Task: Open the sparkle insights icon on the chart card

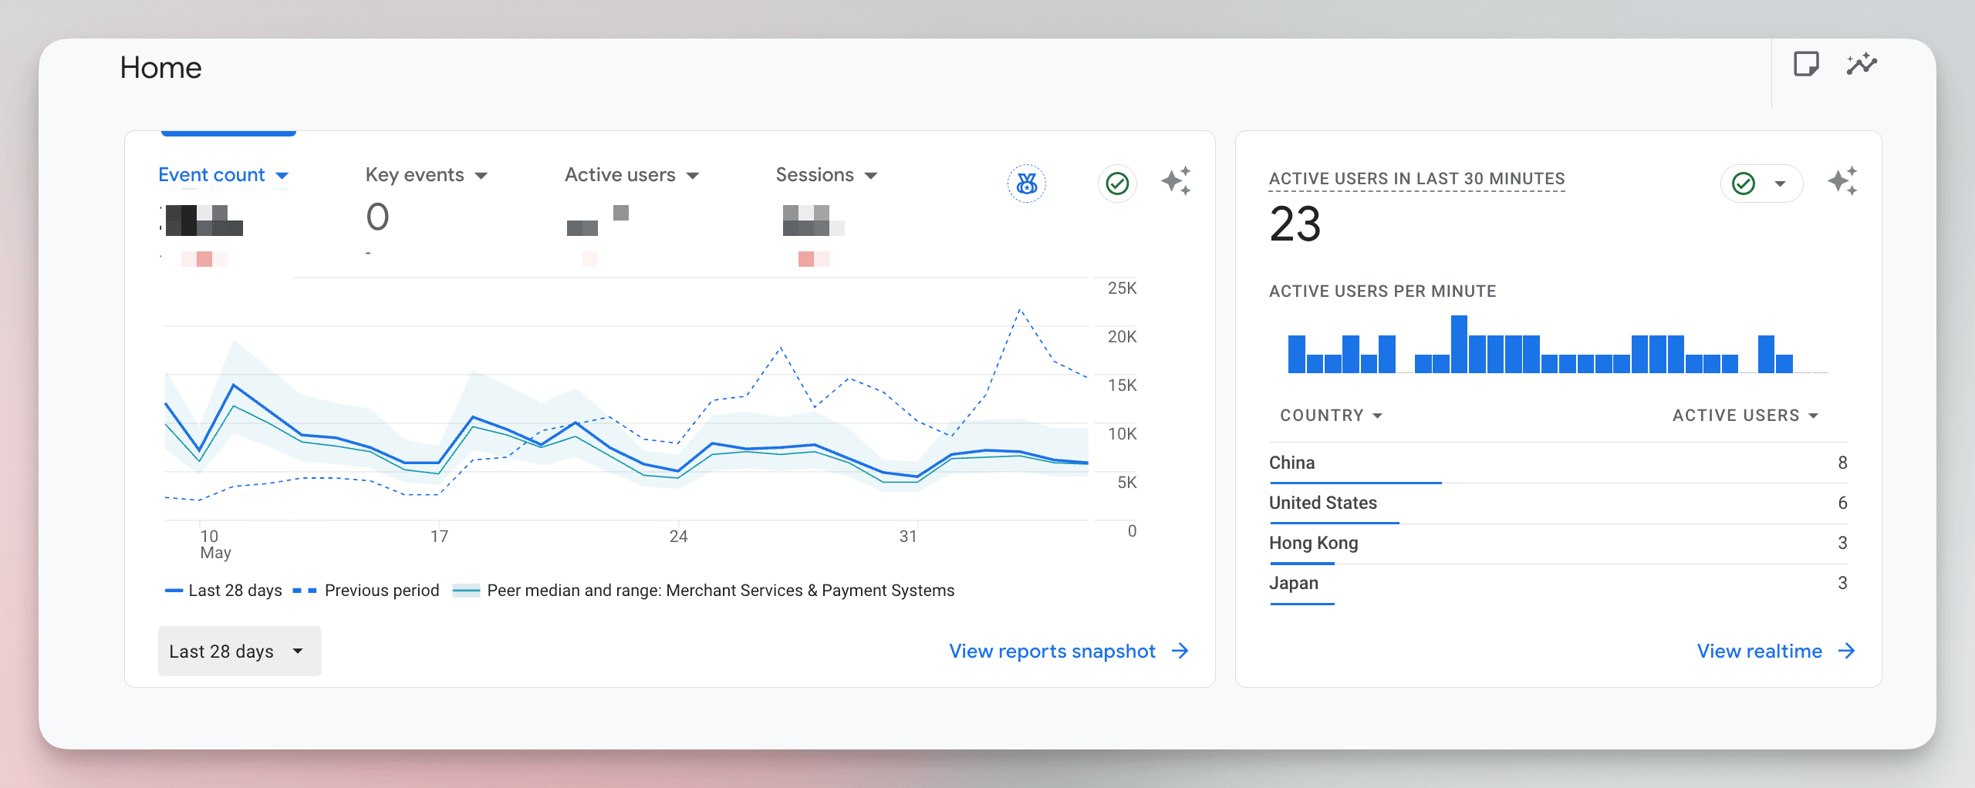Action: tap(1177, 182)
